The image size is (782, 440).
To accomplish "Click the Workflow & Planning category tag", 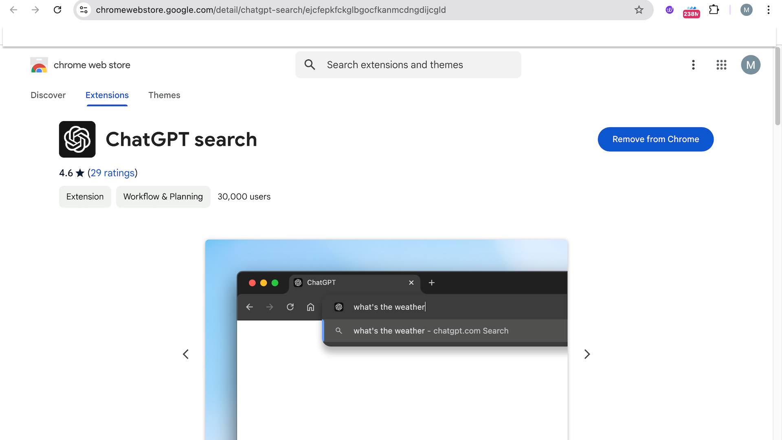I will [x=163, y=197].
